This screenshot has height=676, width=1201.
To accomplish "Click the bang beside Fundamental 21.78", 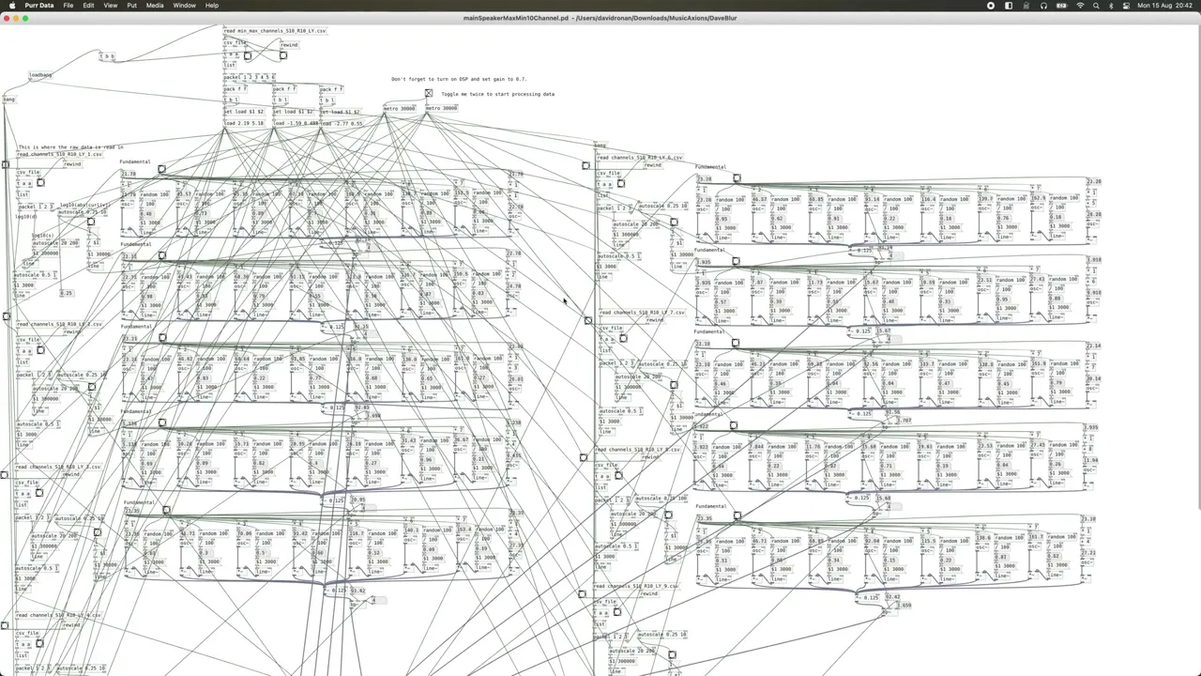I will coord(161,170).
